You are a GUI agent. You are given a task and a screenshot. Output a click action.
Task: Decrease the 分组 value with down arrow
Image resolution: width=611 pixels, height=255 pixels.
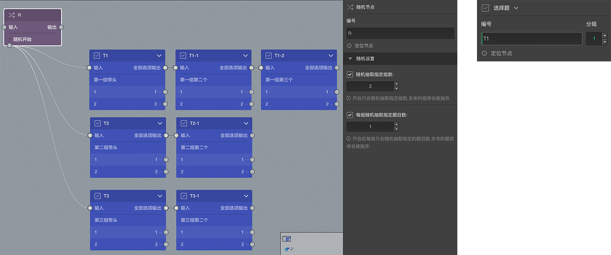coord(605,42)
